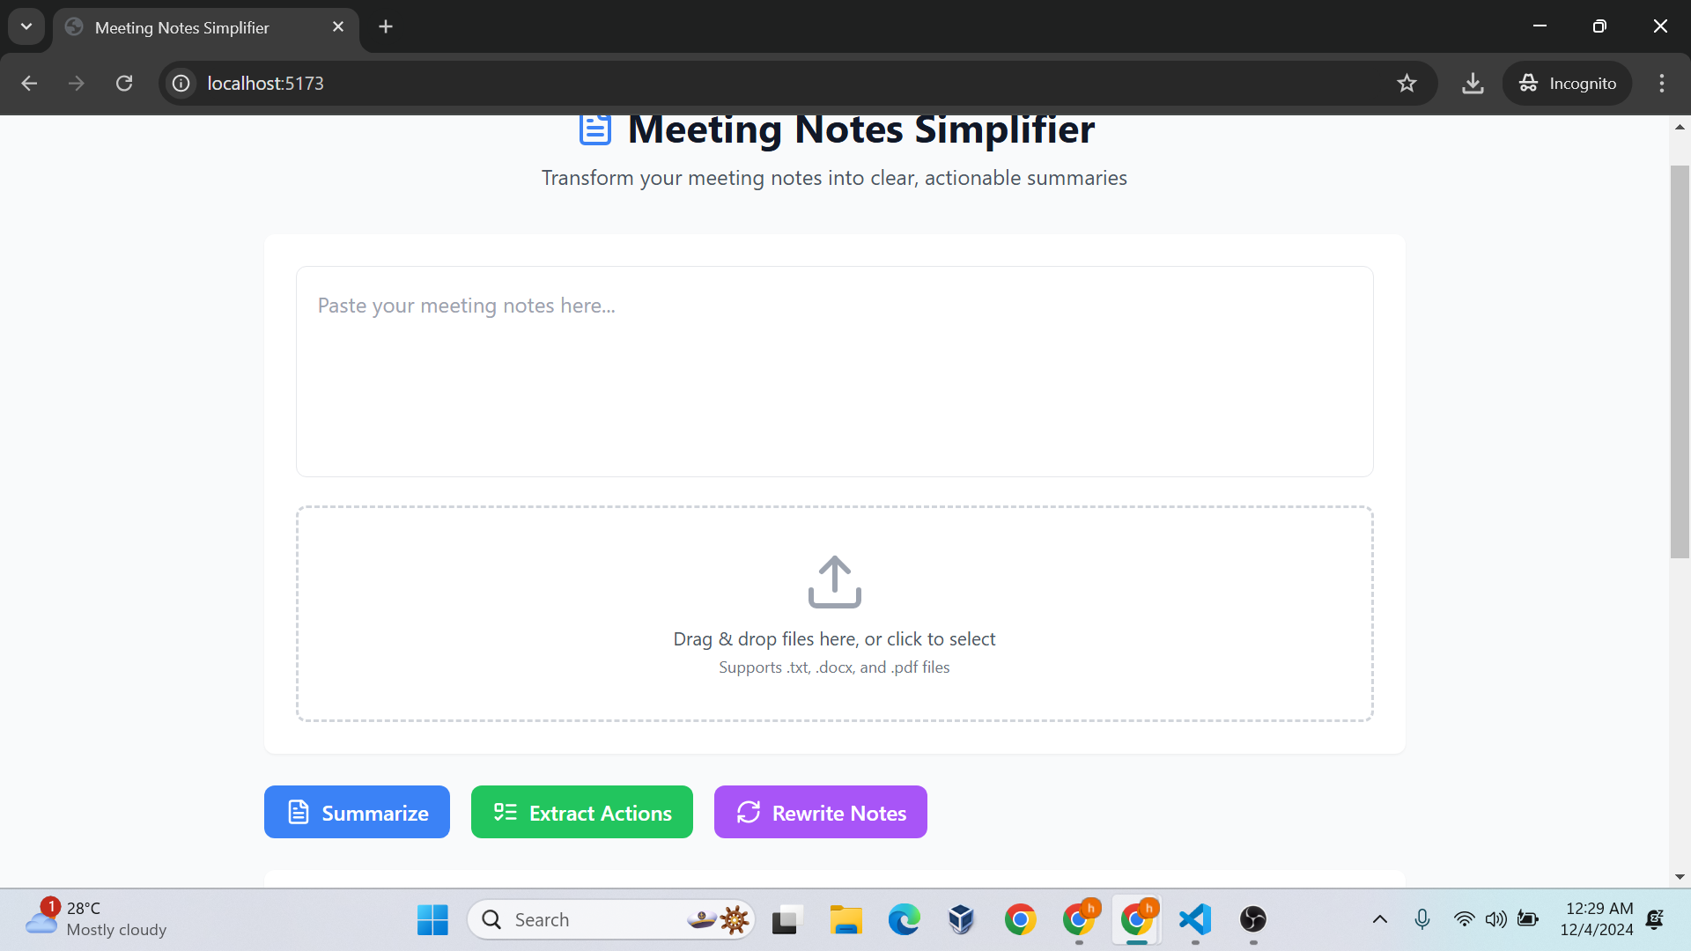This screenshot has height=951, width=1691.
Task: Click the Rewrite Notes button
Action: click(x=820, y=812)
